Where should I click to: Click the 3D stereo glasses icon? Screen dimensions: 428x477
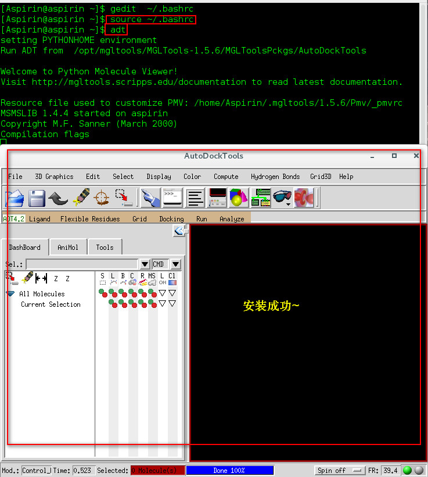tap(282, 197)
